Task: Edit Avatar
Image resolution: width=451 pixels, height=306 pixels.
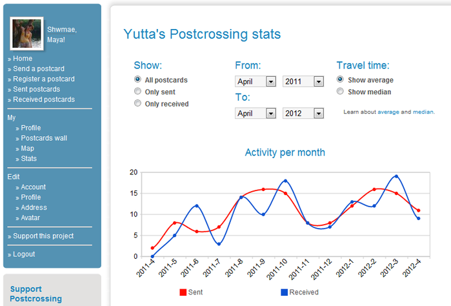Action: coord(30,218)
